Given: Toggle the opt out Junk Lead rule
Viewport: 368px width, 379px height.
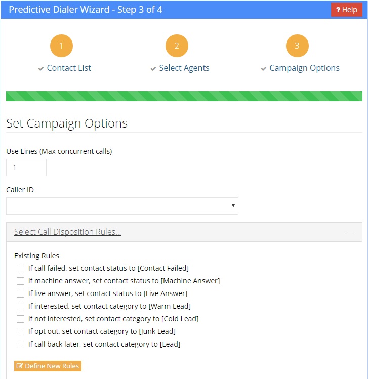Looking at the screenshot, I should click(21, 331).
